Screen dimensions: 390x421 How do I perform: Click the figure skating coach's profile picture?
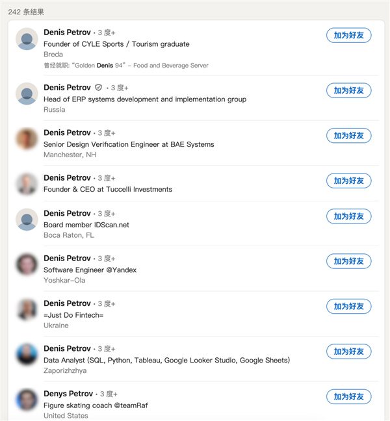27,400
